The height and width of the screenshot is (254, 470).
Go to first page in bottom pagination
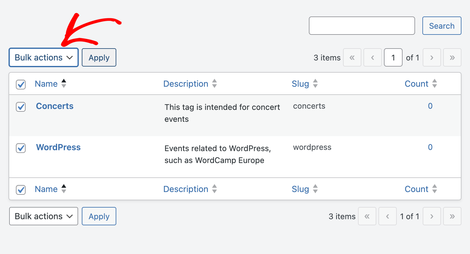pos(367,216)
